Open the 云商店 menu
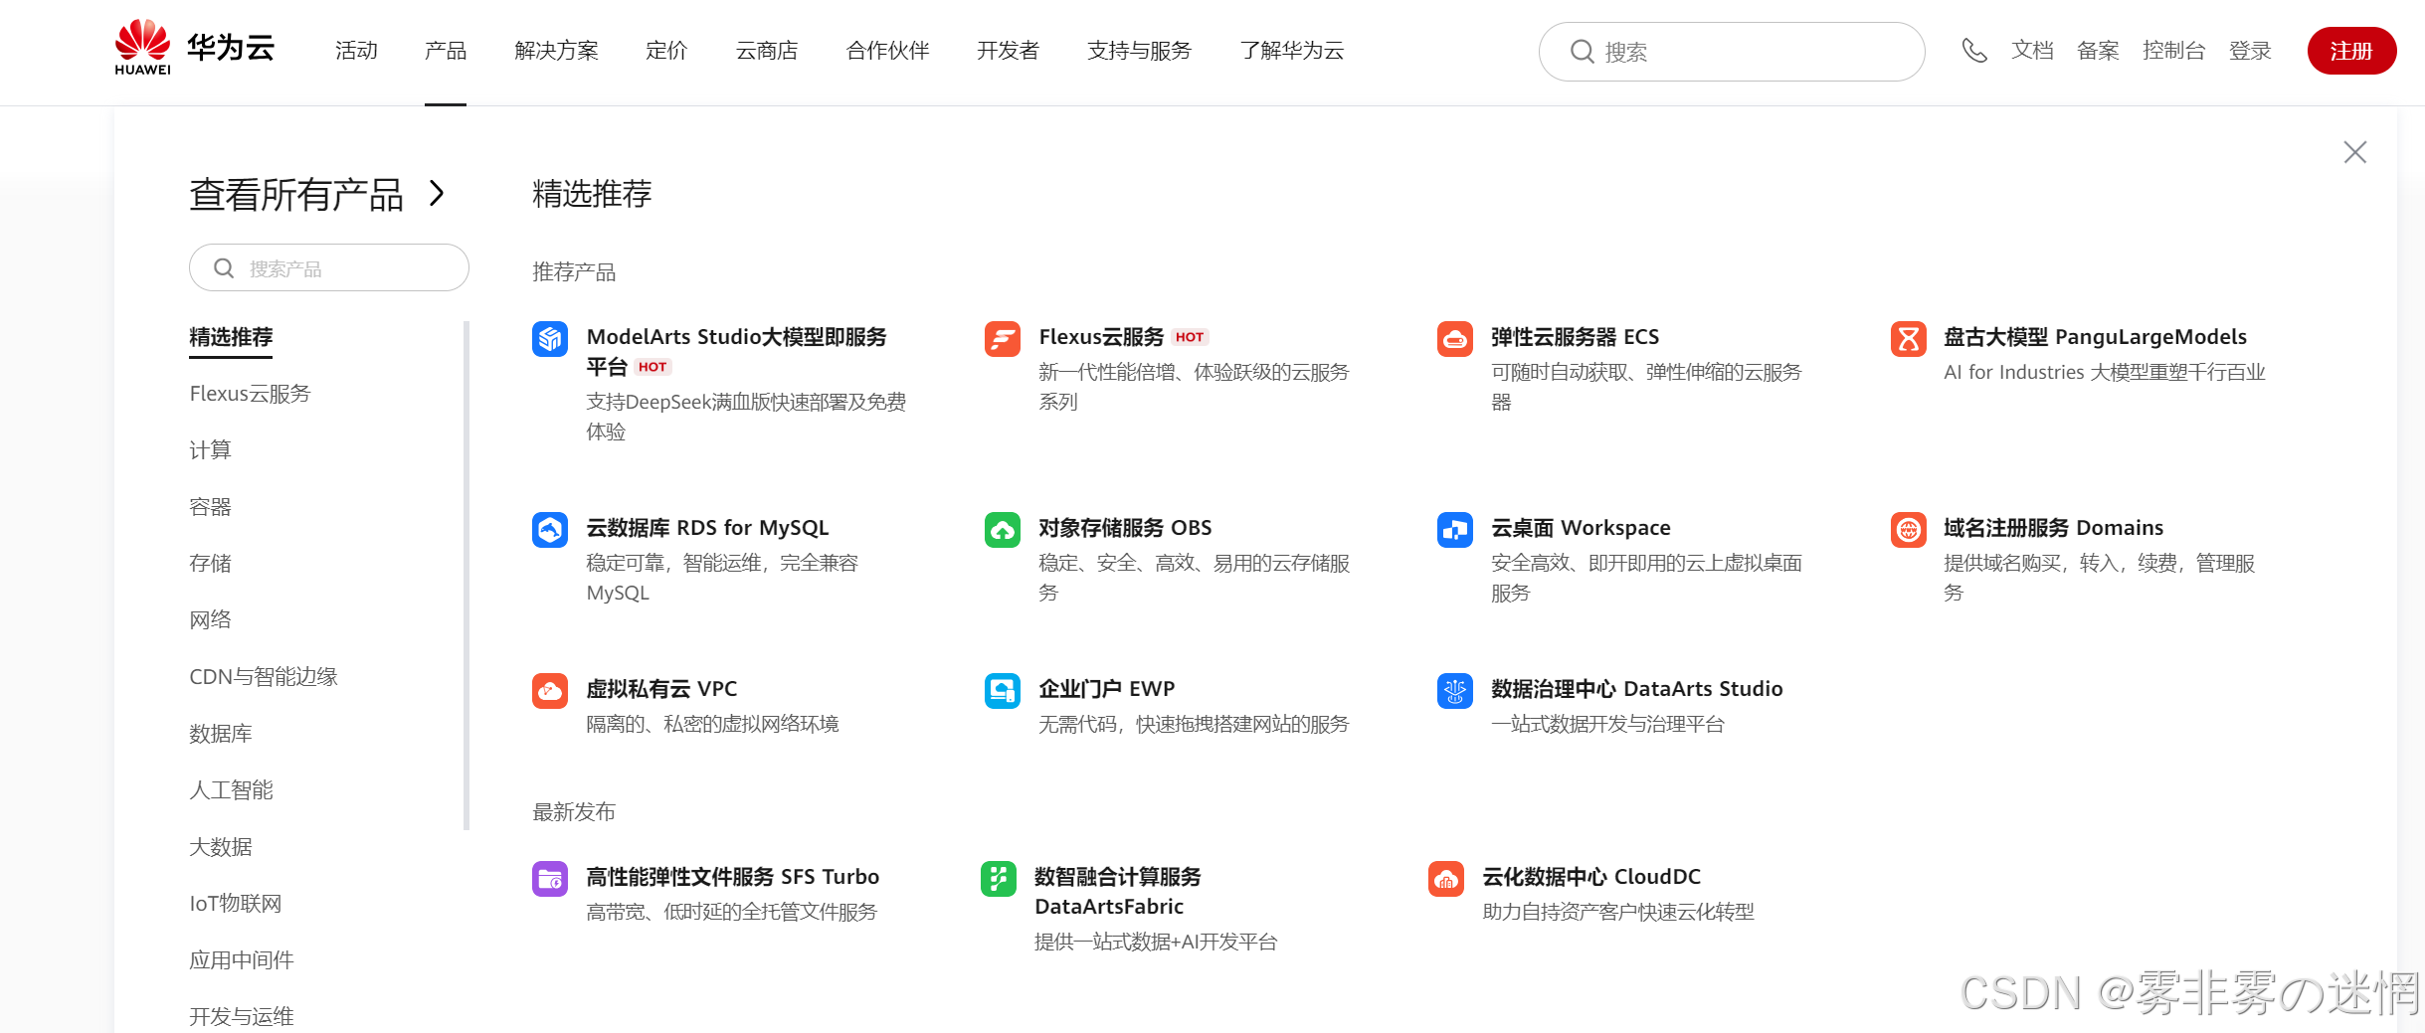2425x1033 pixels. point(767,51)
